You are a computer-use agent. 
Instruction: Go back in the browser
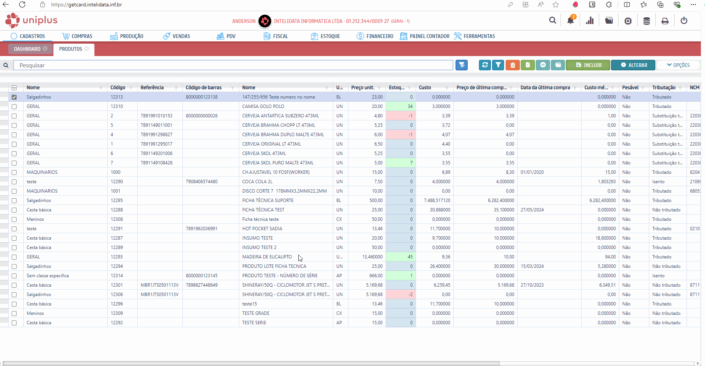tap(6, 5)
